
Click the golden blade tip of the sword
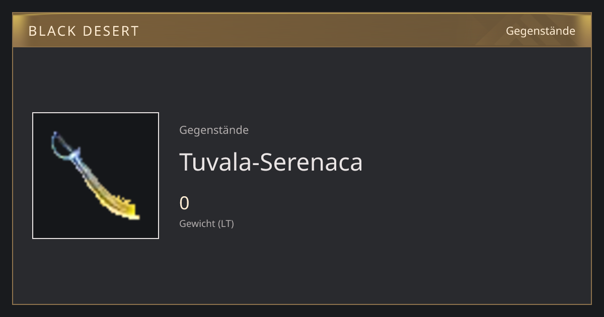coord(129,211)
